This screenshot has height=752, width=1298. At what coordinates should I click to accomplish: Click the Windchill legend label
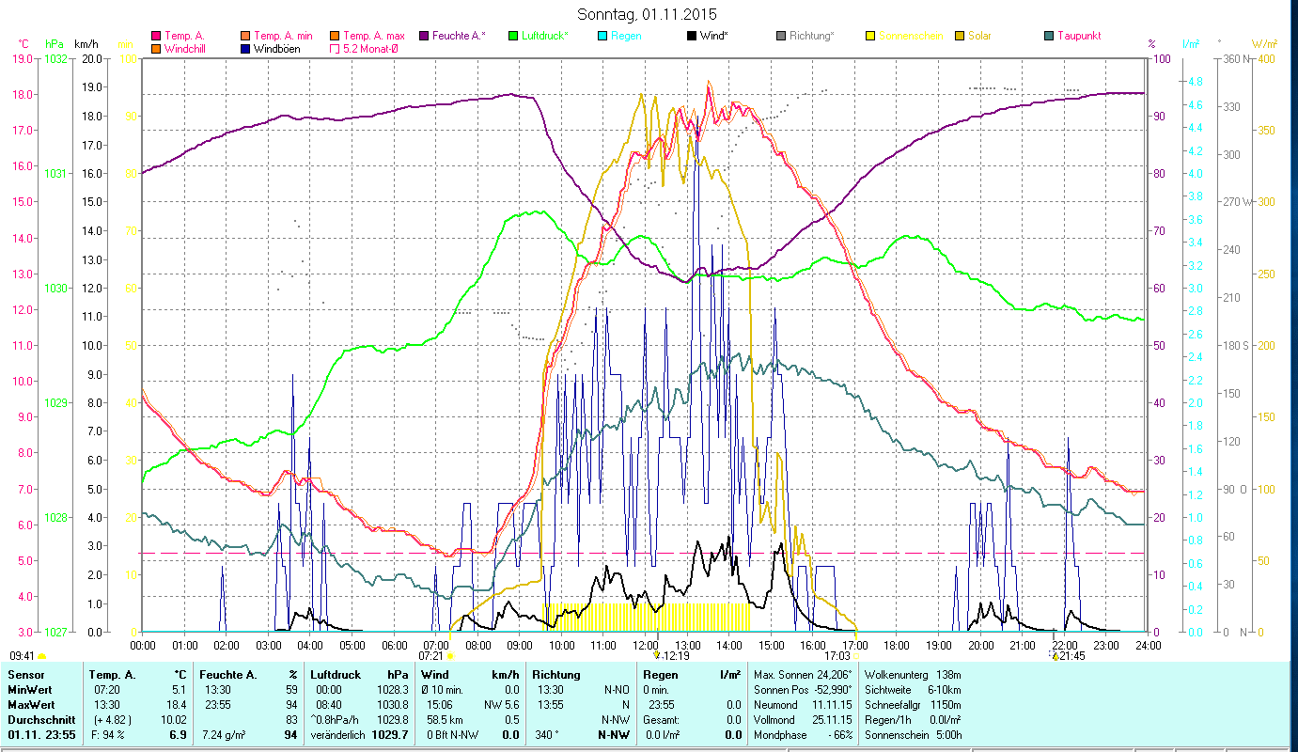[x=185, y=48]
